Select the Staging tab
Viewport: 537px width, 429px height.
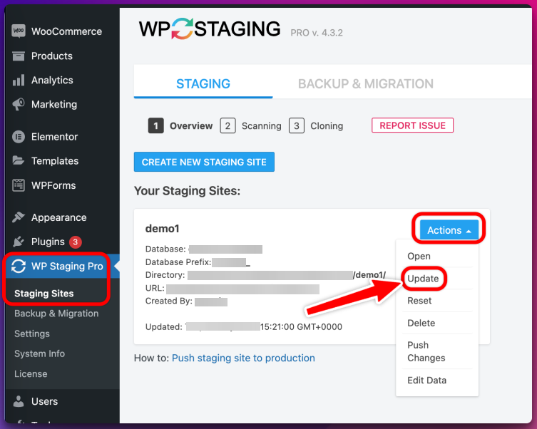pyautogui.click(x=203, y=83)
